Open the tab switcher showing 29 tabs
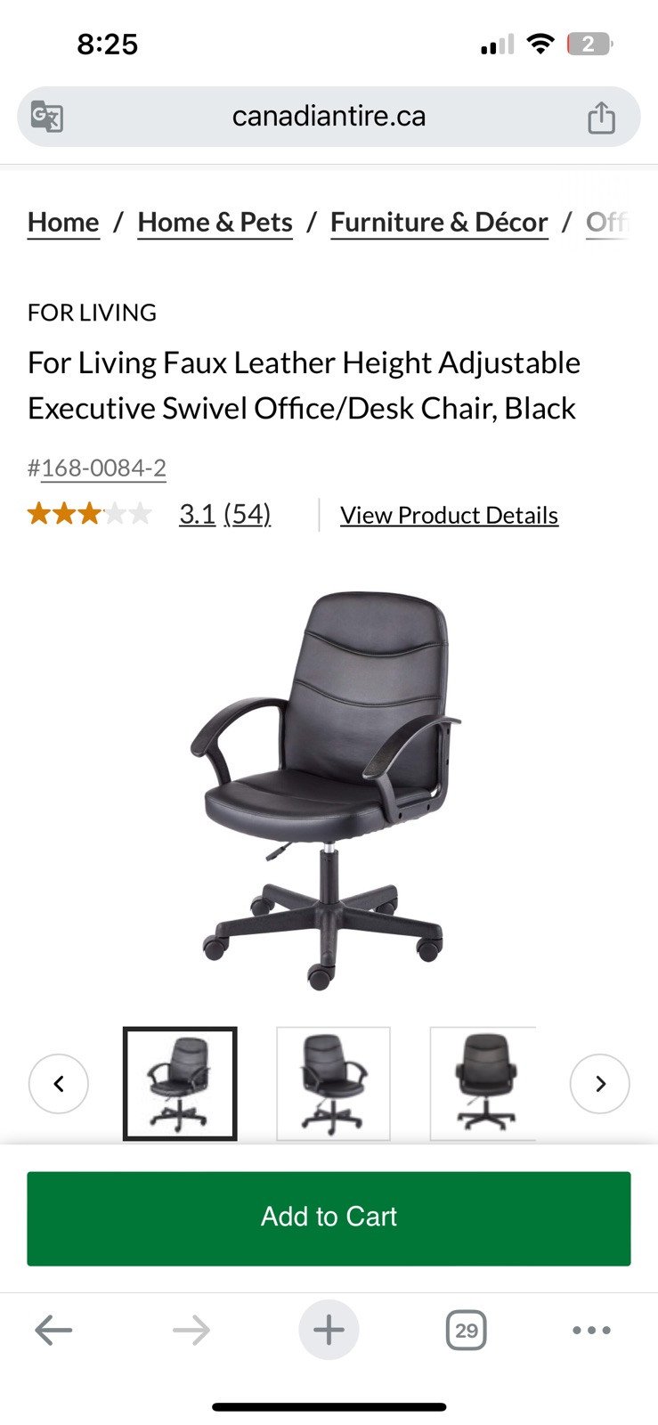The height and width of the screenshot is (1425, 658). point(466,1331)
